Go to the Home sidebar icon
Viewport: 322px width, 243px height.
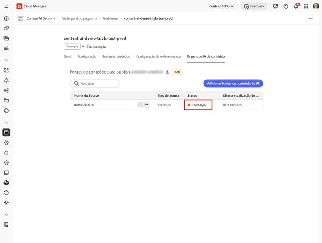point(6,18)
